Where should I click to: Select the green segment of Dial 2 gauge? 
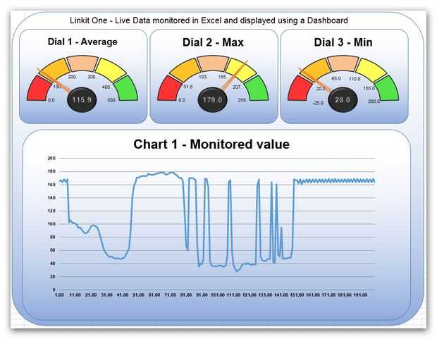point(257,90)
